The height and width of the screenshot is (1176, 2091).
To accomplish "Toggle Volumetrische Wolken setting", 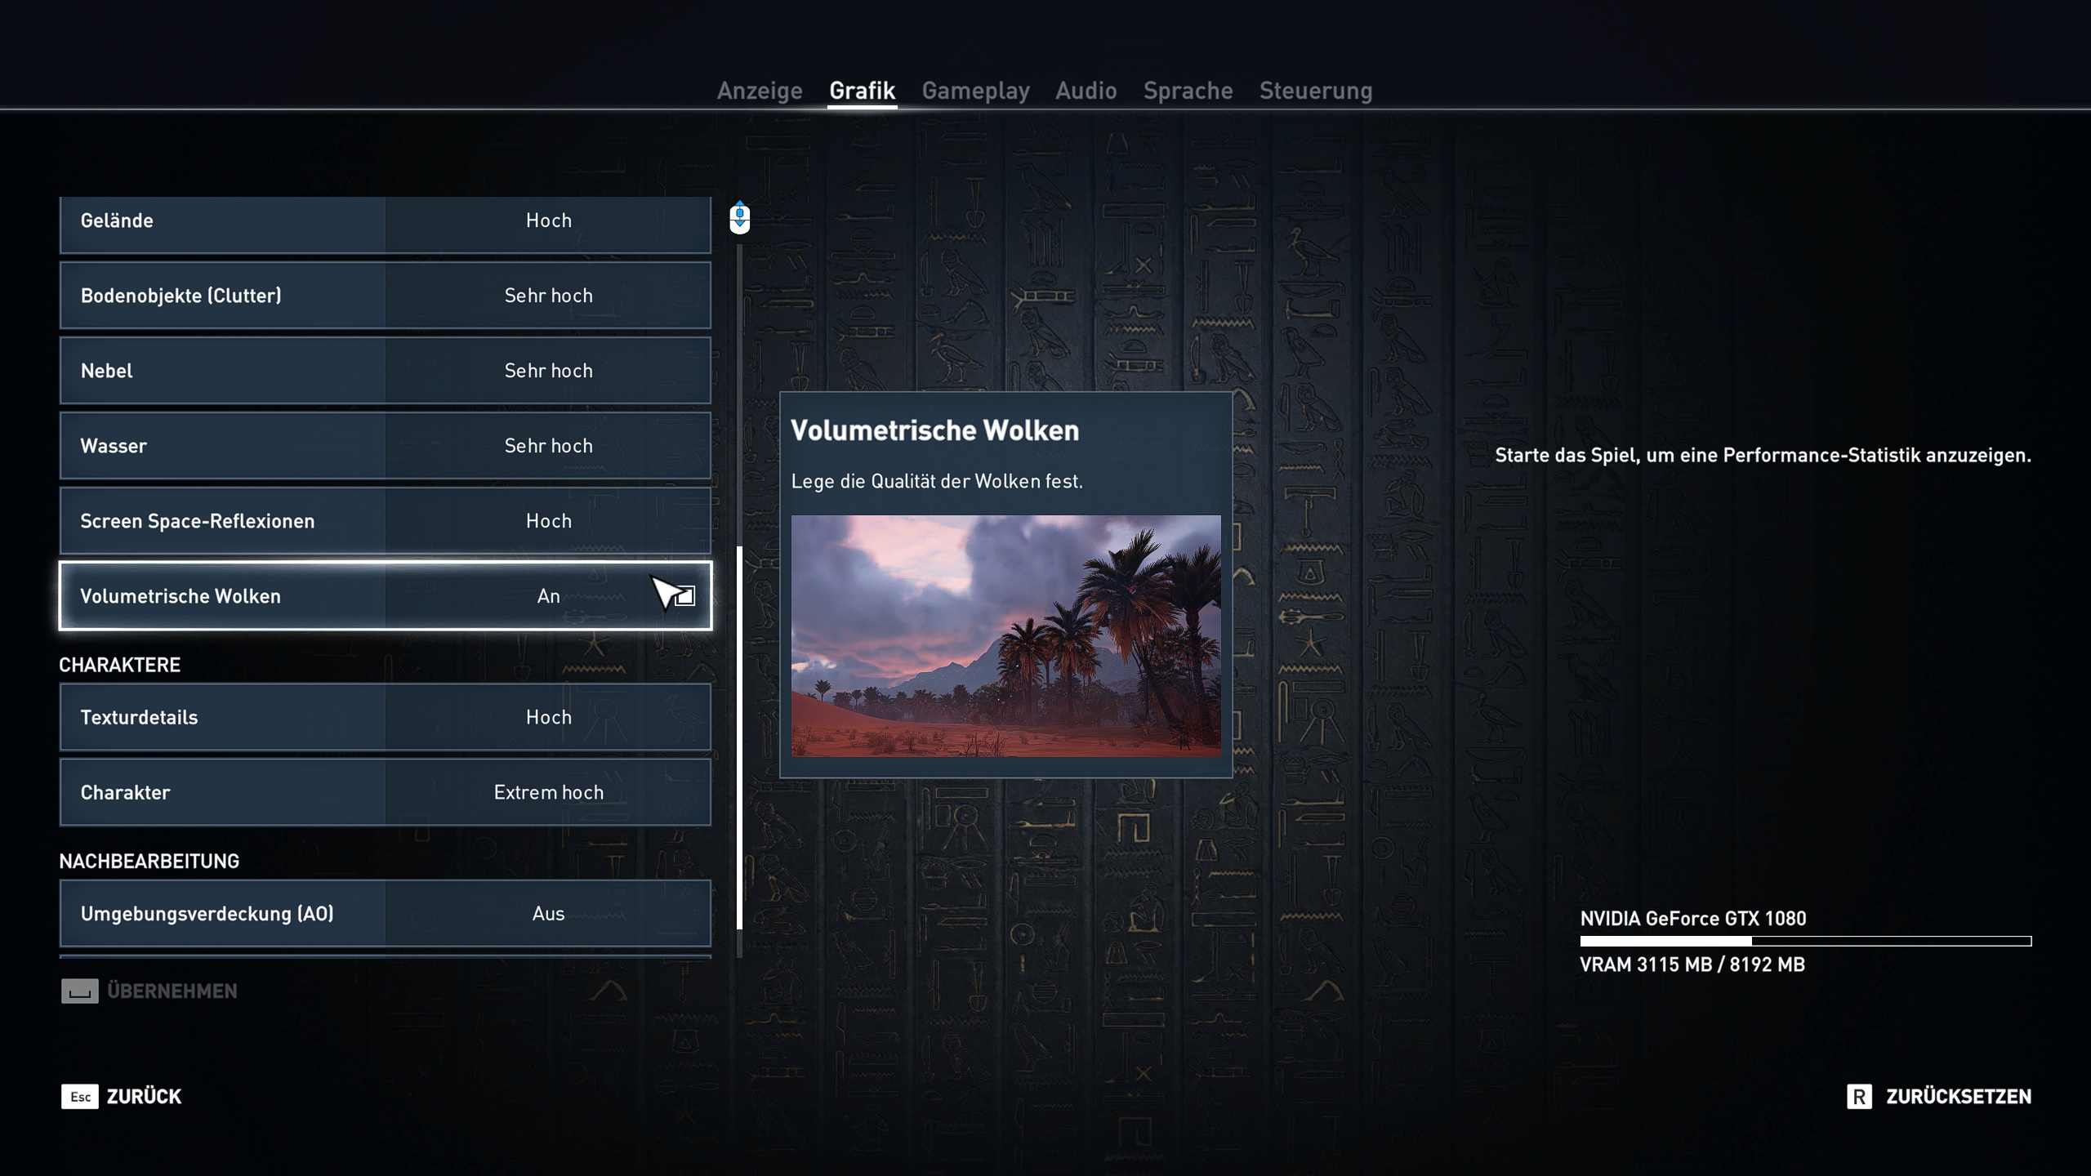I will (x=548, y=596).
